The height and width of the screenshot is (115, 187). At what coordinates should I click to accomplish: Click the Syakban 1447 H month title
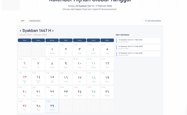[37, 31]
